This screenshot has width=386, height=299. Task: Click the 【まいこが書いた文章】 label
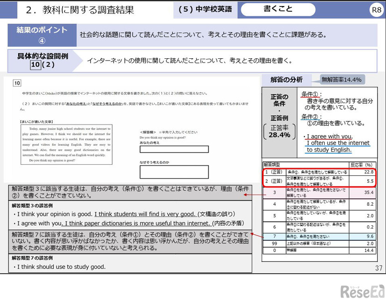tap(36, 122)
